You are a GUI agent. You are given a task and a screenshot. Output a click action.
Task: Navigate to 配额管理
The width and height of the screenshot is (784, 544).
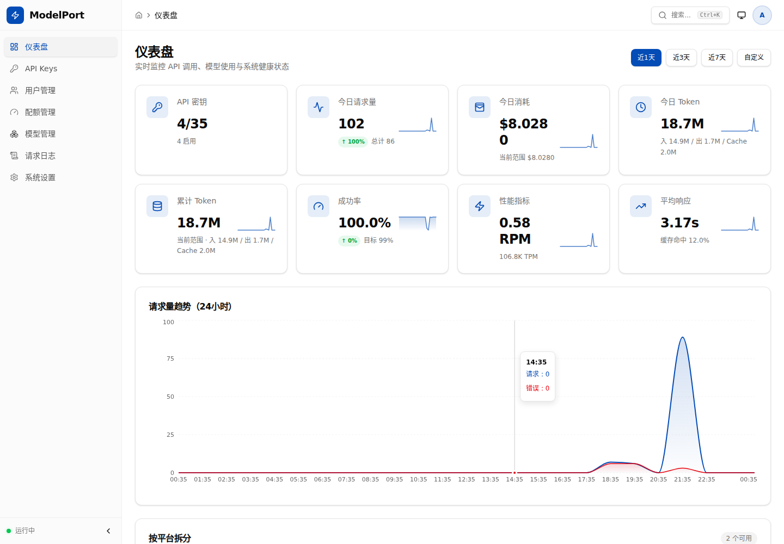60,112
